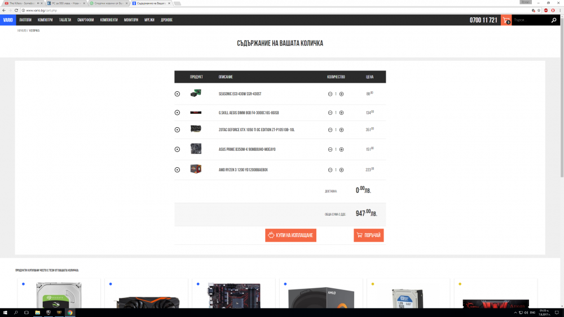Open Windows Start menu
Image resolution: width=564 pixels, height=317 pixels.
click(x=5, y=312)
